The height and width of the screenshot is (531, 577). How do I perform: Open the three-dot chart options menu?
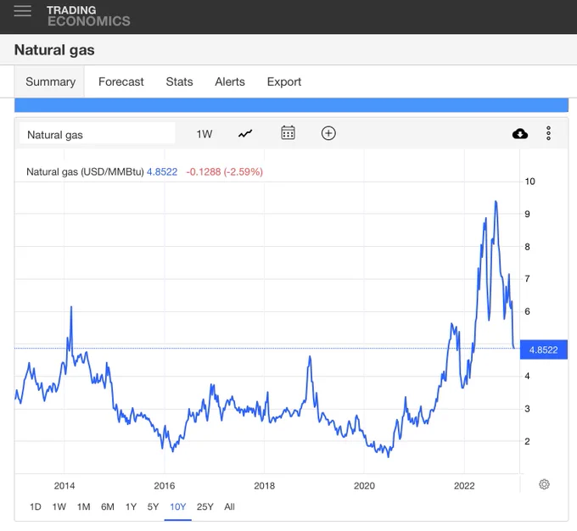click(548, 133)
